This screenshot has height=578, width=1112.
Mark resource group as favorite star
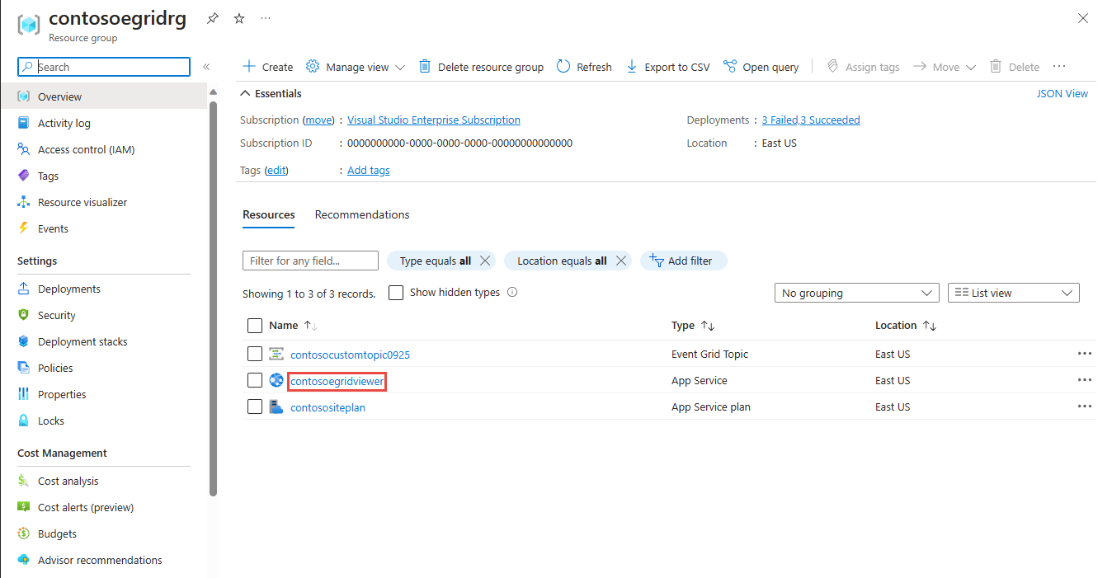click(239, 18)
